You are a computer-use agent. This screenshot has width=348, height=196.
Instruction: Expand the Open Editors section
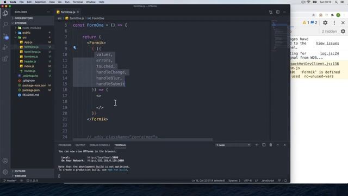click(x=23, y=18)
